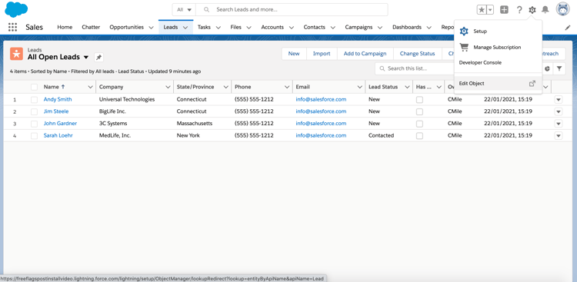Click the Massachusetts state cell
The width and height of the screenshot is (577, 282).
[x=195, y=123]
